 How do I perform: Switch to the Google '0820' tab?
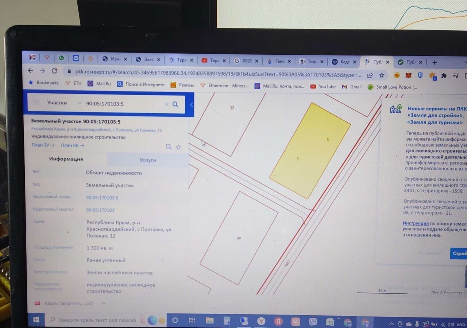tap(247, 61)
